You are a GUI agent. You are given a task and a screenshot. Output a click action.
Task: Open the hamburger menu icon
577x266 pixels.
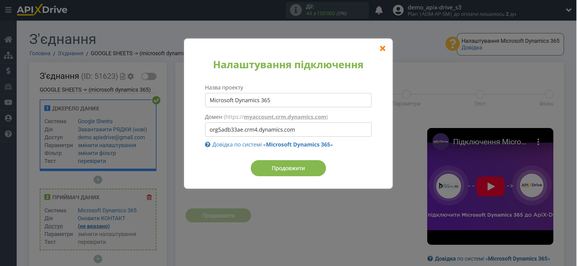point(8,10)
